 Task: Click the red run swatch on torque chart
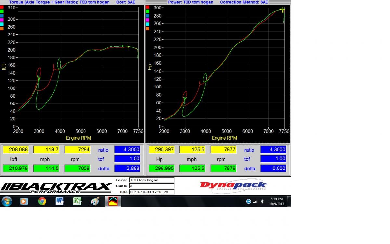[2, 7]
